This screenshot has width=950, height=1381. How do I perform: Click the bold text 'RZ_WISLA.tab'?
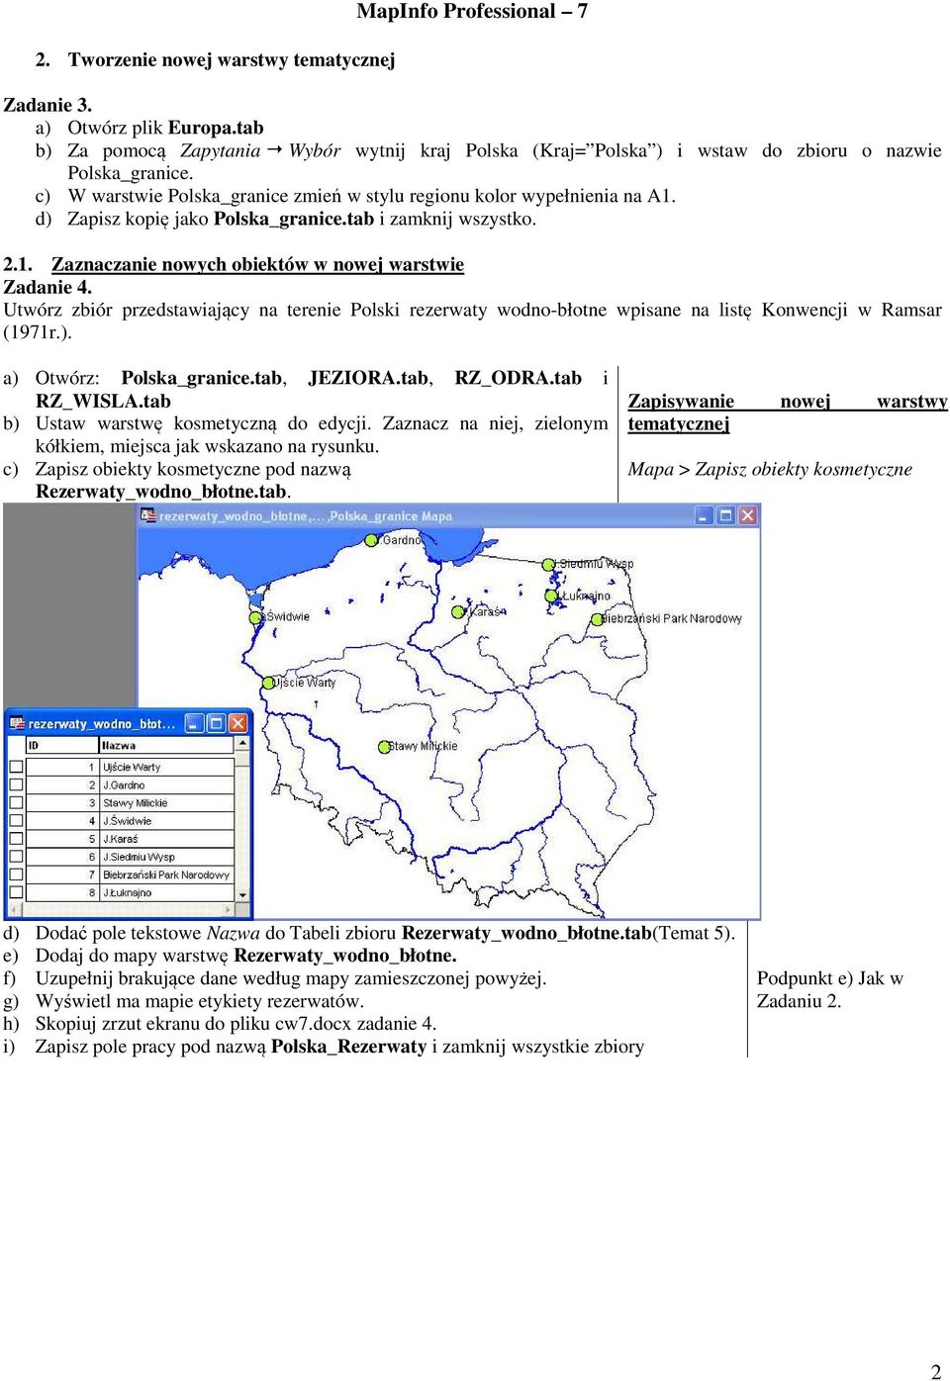coord(103,401)
